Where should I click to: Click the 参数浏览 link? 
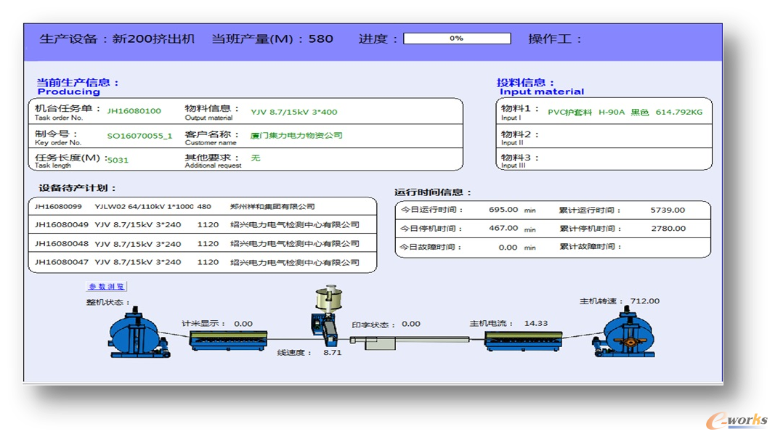[x=106, y=287]
